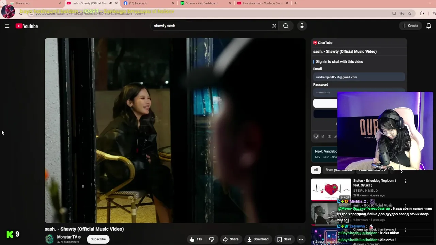The image size is (436, 245).
Task: Save the video to a playlist
Action: point(284,239)
